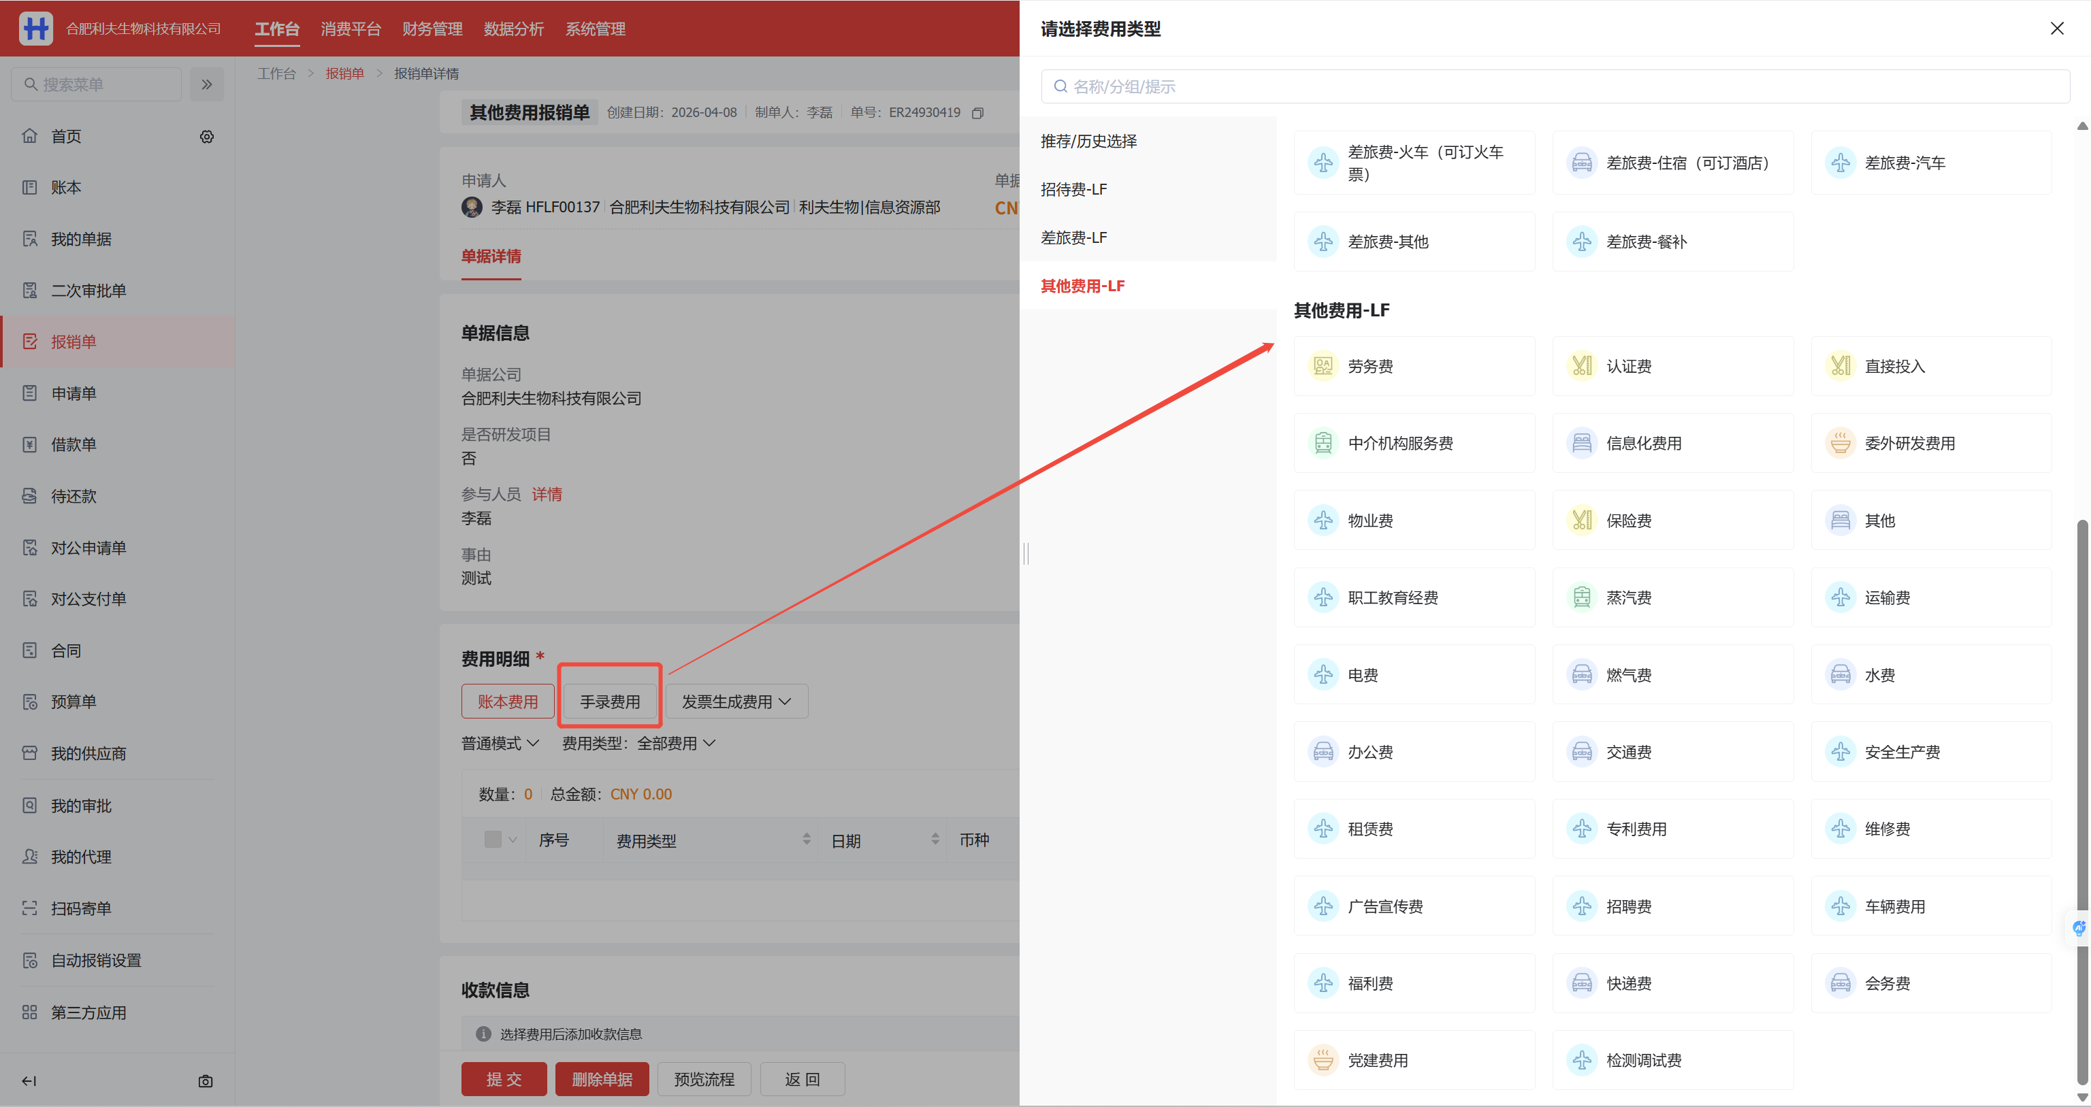Sort by the 费用类型 column arrows
Image resolution: width=2091 pixels, height=1107 pixels.
click(x=806, y=839)
